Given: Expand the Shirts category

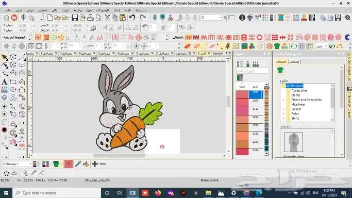Looking at the screenshot, I should tap(283, 118).
